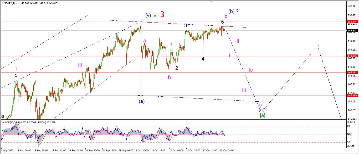The width and height of the screenshot is (359, 154).
Task: Click the blue (a) wave label
Action: tap(141, 101)
